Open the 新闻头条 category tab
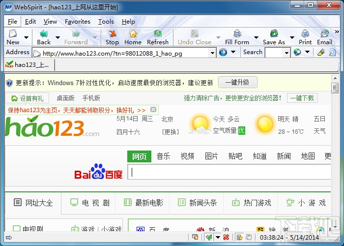The width and height of the screenshot is (344, 246). [x=197, y=203]
